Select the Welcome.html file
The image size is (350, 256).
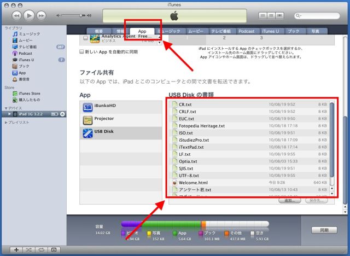click(x=249, y=183)
